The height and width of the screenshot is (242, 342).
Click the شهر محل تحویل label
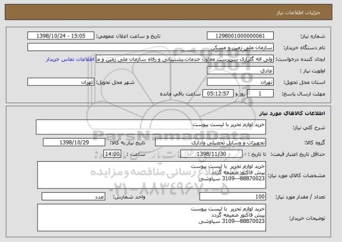[115, 82]
